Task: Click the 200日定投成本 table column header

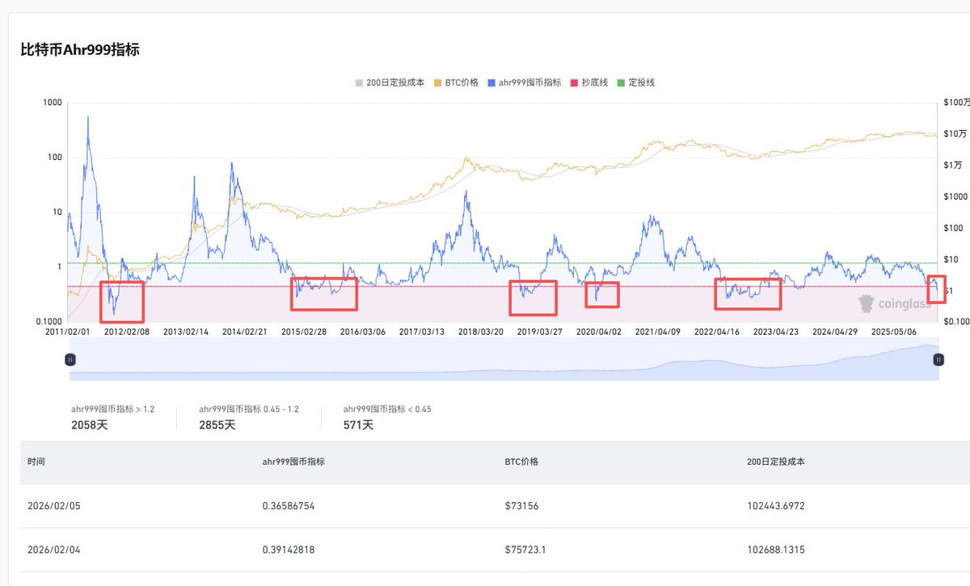Action: (x=776, y=462)
